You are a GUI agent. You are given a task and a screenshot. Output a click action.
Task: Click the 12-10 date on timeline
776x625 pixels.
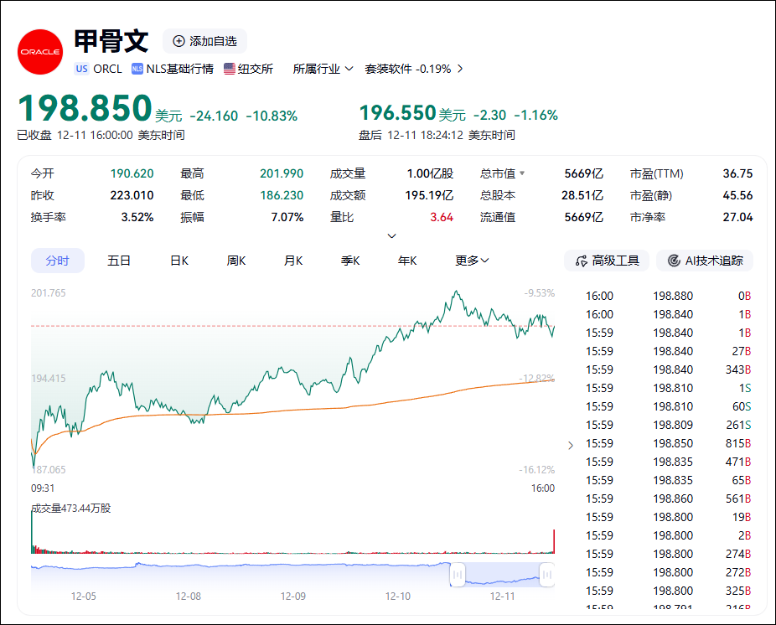398,597
